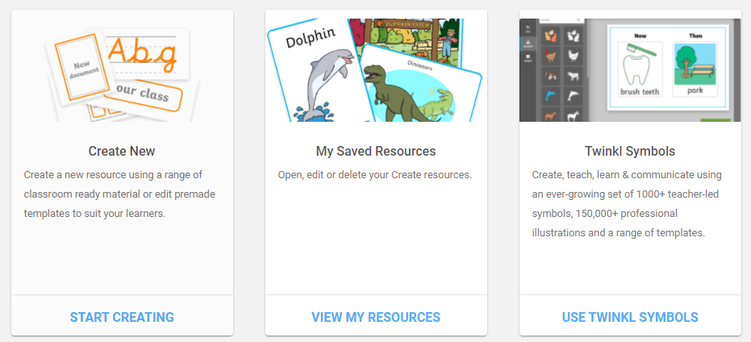Click the Create New heading
Viewport: 751px width, 342px height.
click(122, 151)
